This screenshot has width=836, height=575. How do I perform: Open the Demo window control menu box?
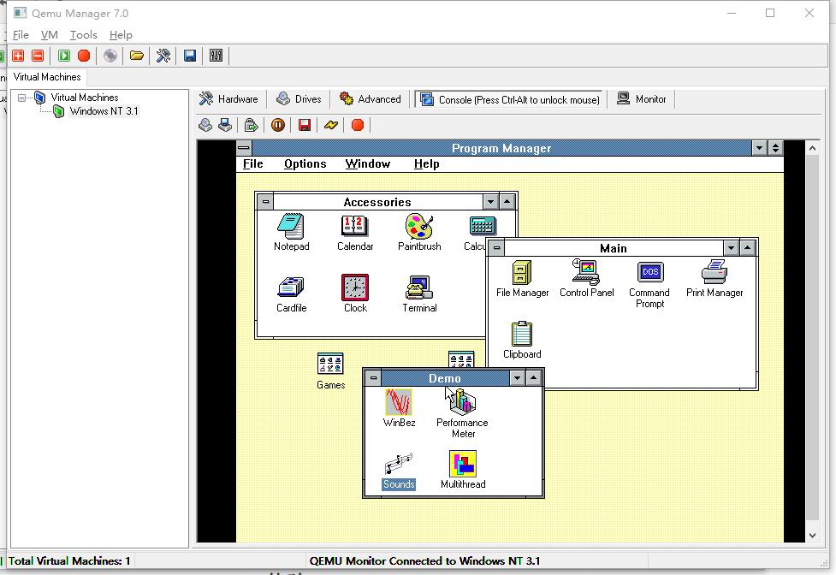[373, 378]
